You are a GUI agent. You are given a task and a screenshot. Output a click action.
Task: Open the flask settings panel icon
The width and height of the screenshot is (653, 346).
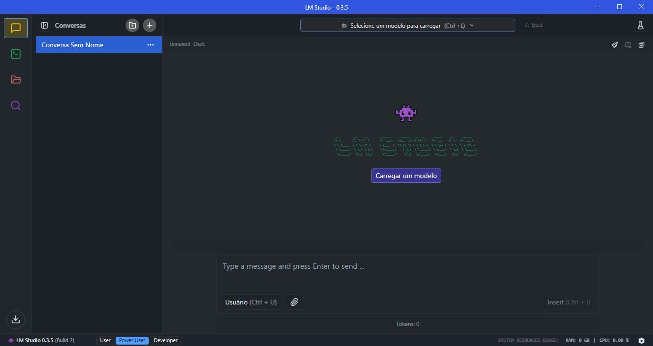coord(641,25)
